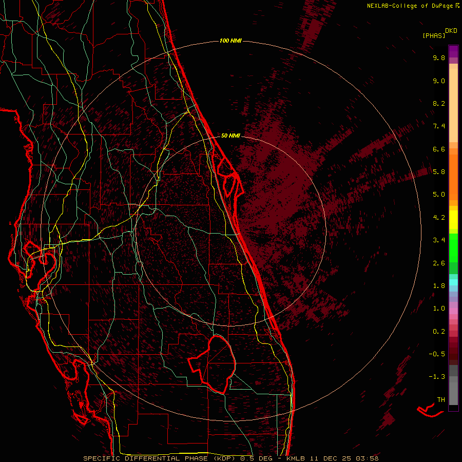This screenshot has height=462, width=462.
Task: Click the 11 DEC 25 03:58 timestamp
Action: (x=343, y=458)
